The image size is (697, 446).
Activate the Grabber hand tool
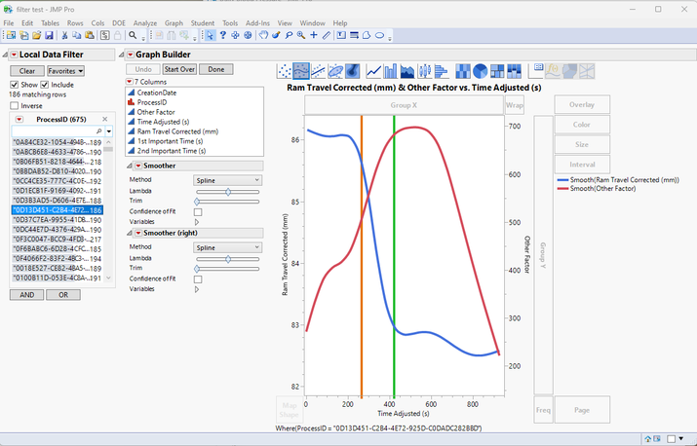(263, 35)
